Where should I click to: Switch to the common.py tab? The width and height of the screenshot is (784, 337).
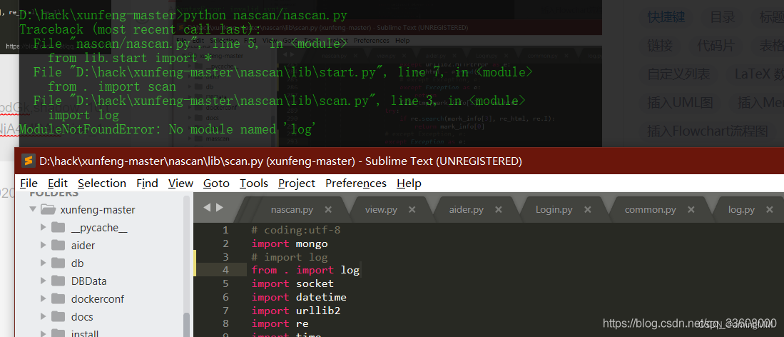pyautogui.click(x=650, y=209)
